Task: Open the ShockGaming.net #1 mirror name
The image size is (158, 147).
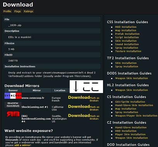Action: click(35, 107)
